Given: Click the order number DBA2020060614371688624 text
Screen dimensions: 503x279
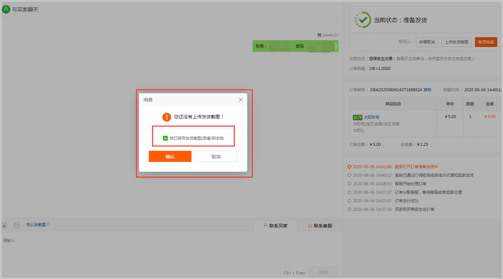Looking at the screenshot, I should 396,90.
